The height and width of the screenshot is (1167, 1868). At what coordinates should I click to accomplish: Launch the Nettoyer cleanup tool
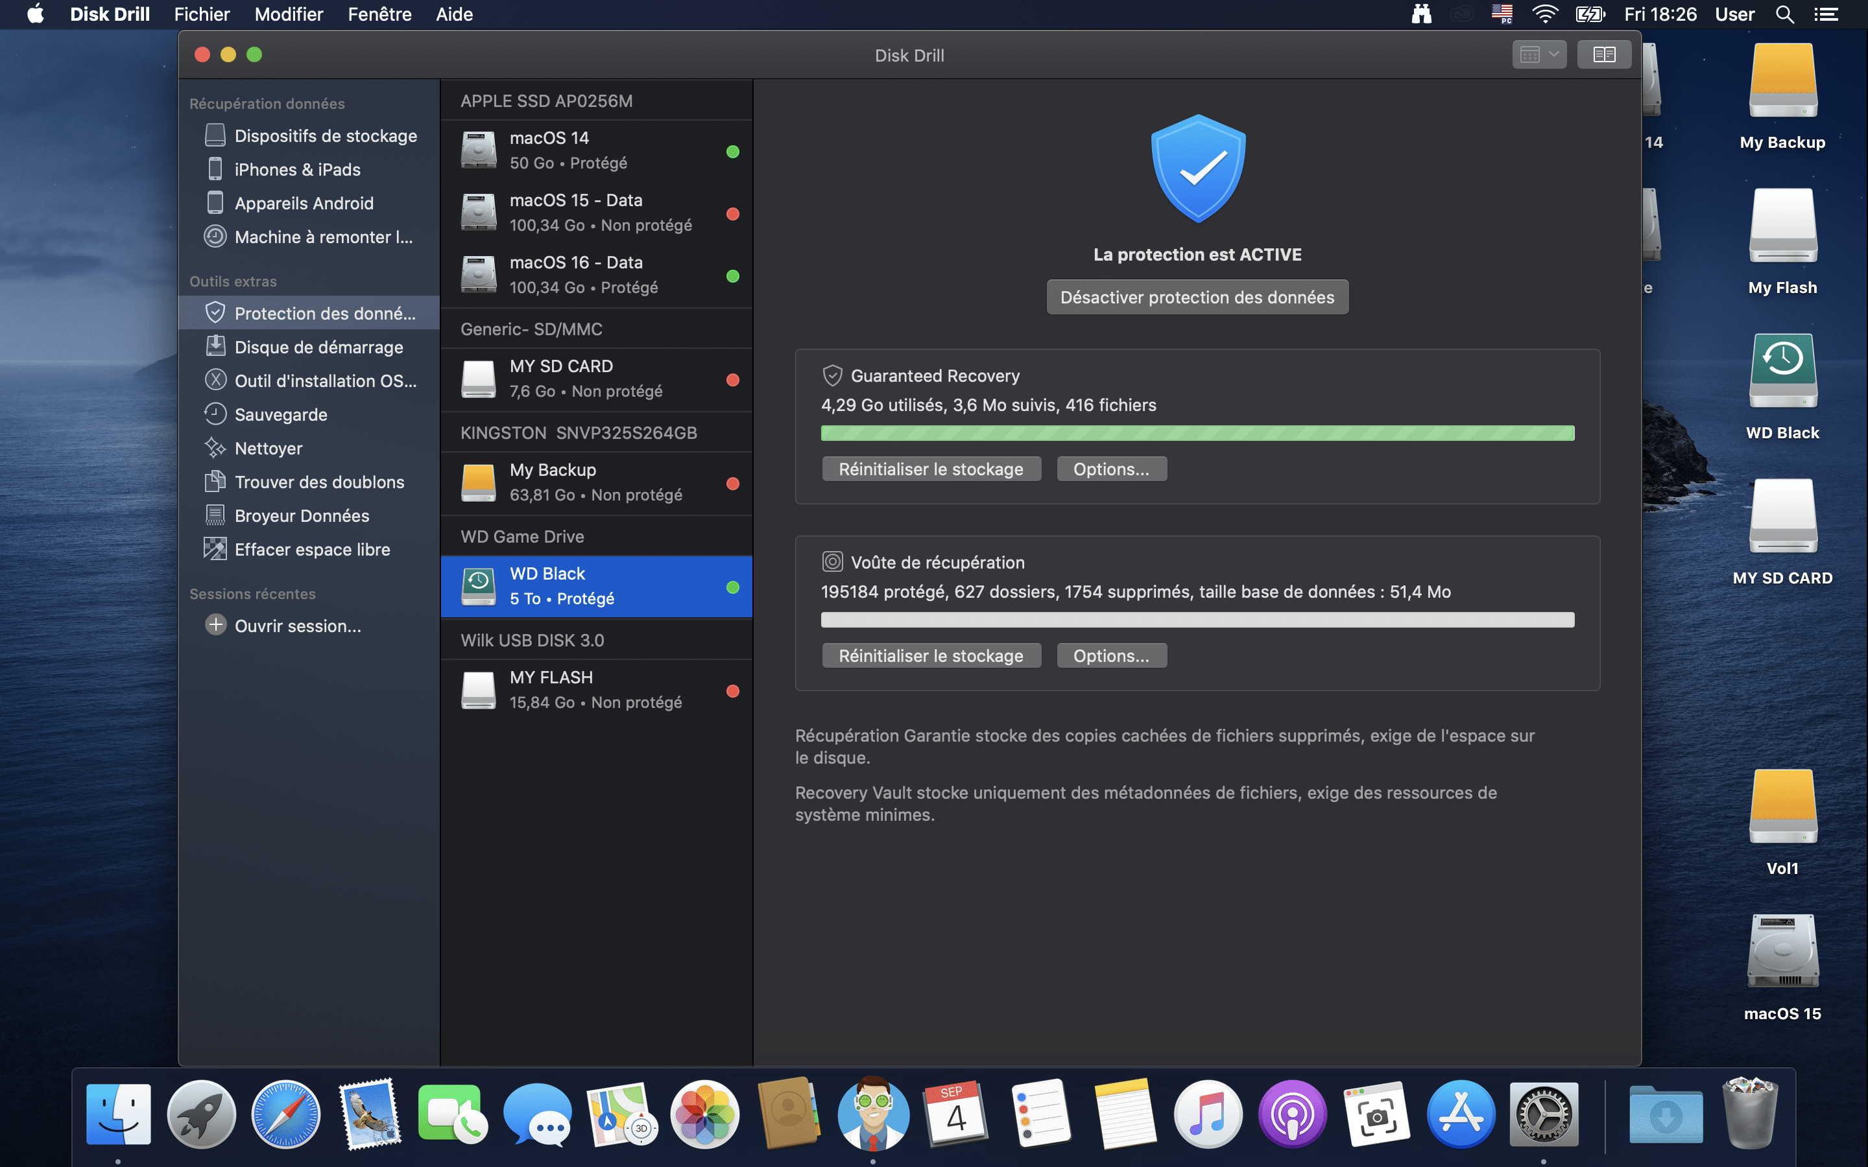click(268, 449)
